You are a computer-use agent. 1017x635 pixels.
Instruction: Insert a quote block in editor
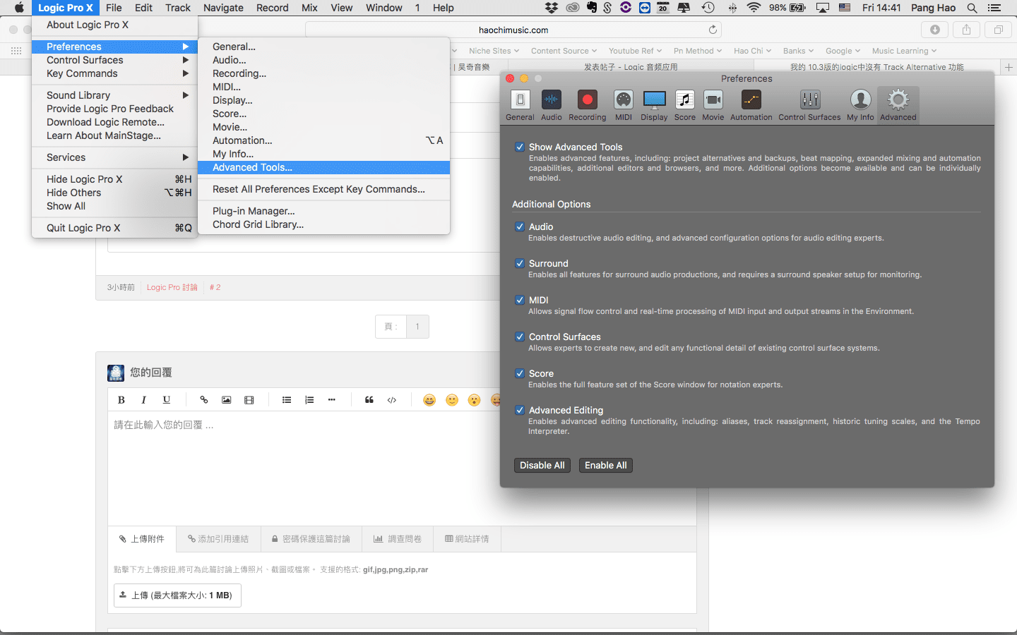[x=369, y=400]
